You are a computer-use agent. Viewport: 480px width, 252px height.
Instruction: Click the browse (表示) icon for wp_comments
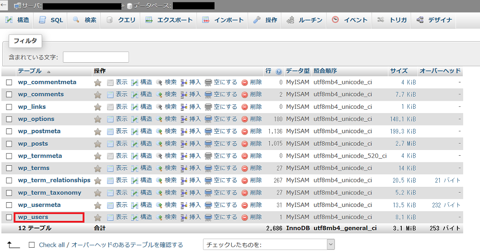[110, 95]
